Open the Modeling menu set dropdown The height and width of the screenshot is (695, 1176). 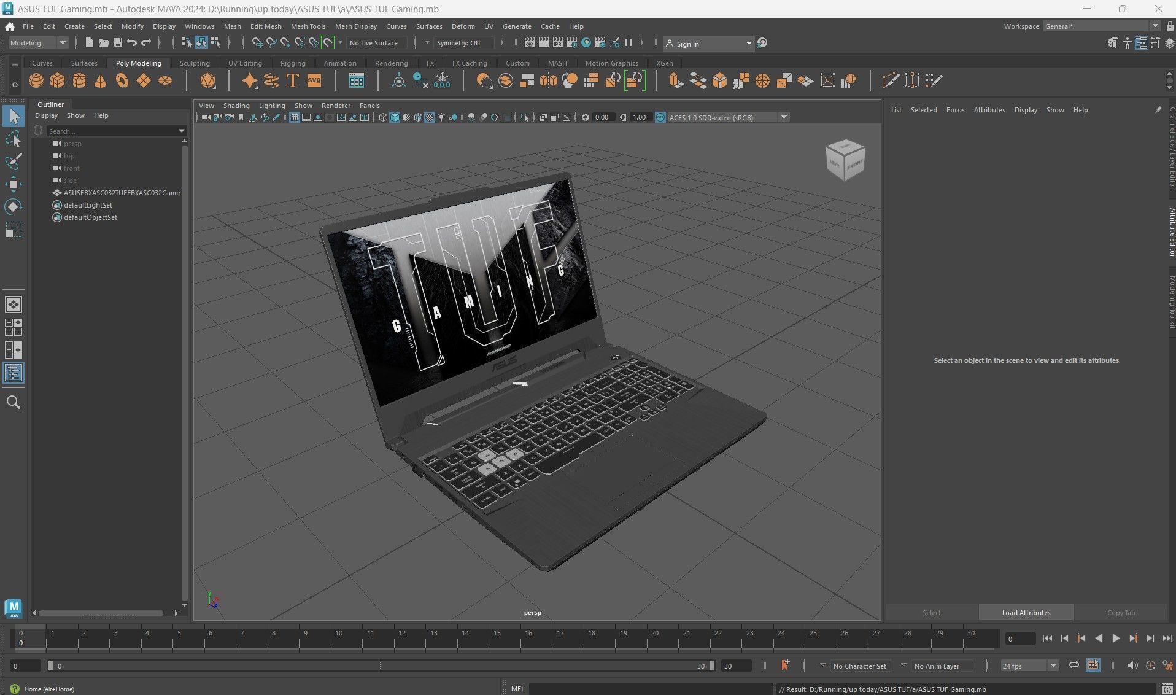click(x=38, y=43)
